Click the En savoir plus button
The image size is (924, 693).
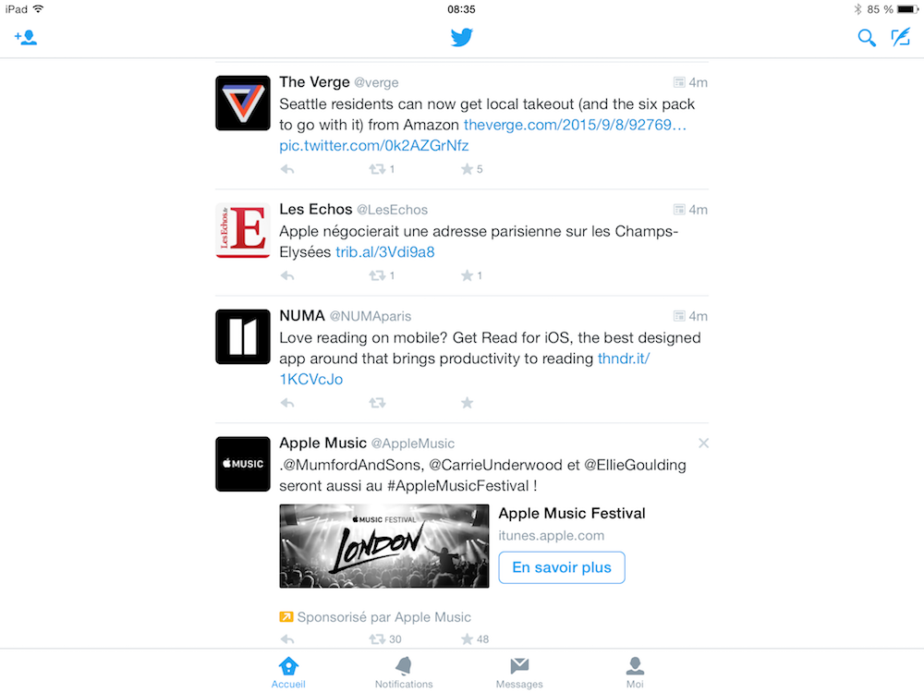coord(562,567)
